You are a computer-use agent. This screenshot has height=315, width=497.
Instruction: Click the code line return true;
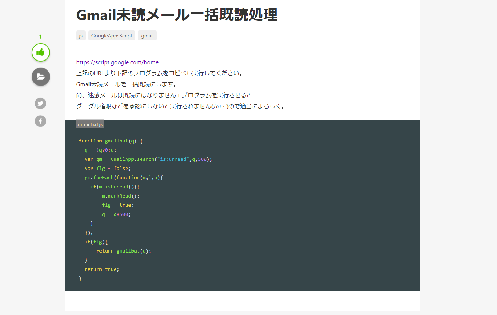(x=102, y=269)
